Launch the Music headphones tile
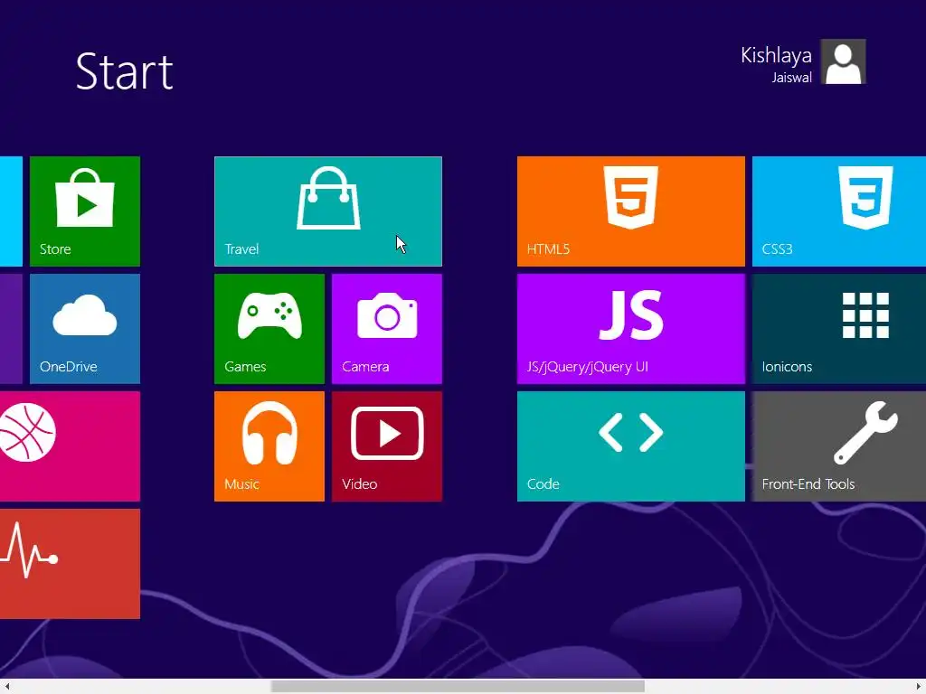The height and width of the screenshot is (694, 926). pyautogui.click(x=269, y=446)
